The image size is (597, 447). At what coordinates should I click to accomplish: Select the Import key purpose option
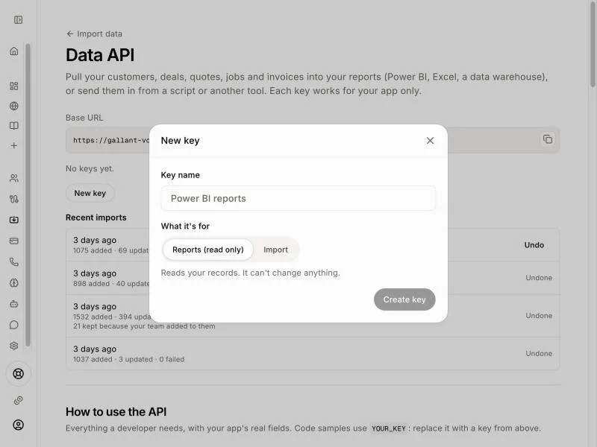[275, 250]
